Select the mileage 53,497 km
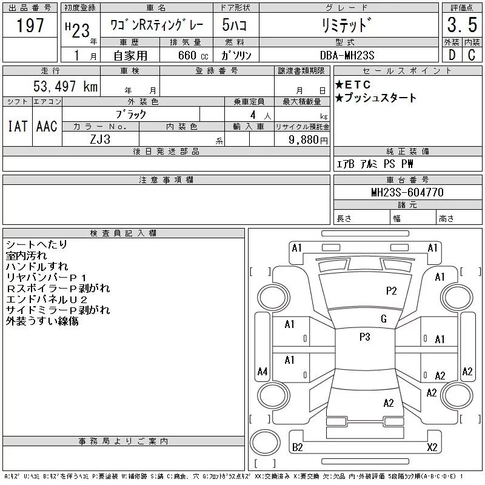Image resolution: width=485 pixels, height=485 pixels. [65, 86]
